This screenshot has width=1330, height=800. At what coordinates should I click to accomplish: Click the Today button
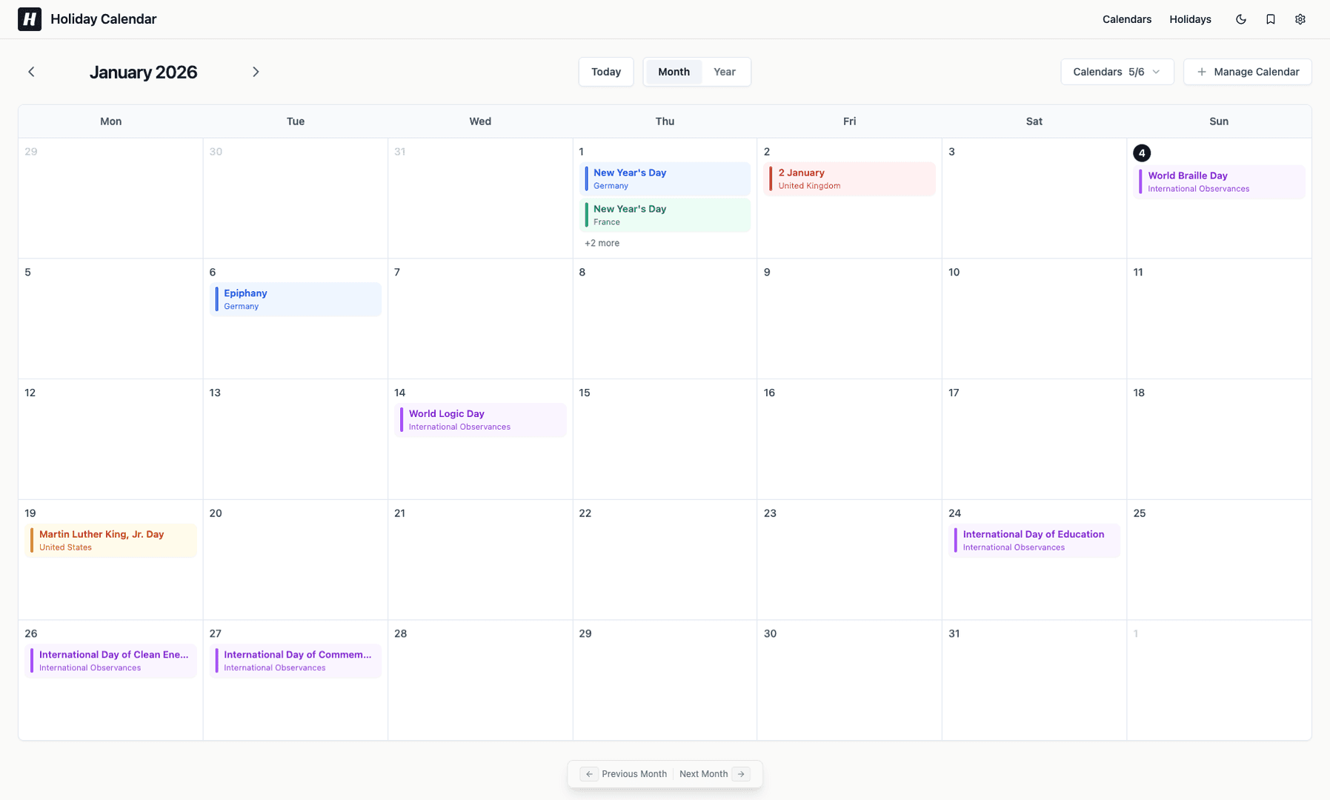coord(606,71)
